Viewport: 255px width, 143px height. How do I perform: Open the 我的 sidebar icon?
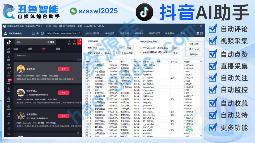(9, 90)
